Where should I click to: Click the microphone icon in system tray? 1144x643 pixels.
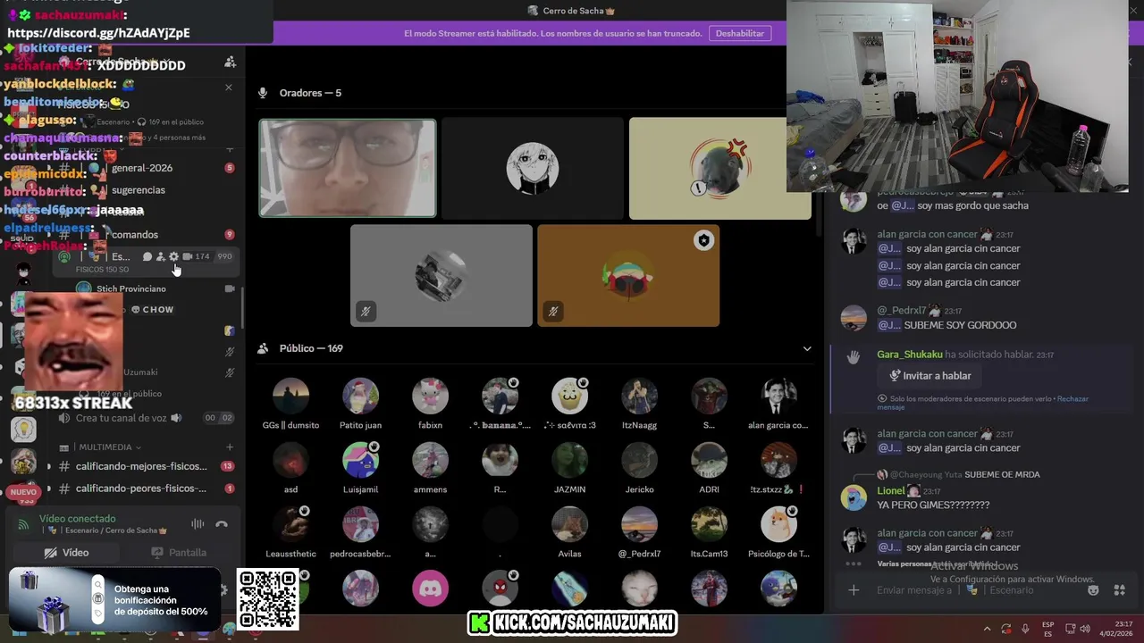pos(1025,629)
